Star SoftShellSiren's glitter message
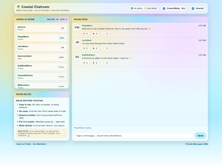This screenshot has width=222, height=166. (x=95, y=63)
